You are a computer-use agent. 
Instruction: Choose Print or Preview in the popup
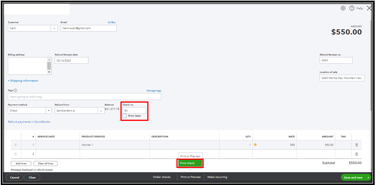190,156
